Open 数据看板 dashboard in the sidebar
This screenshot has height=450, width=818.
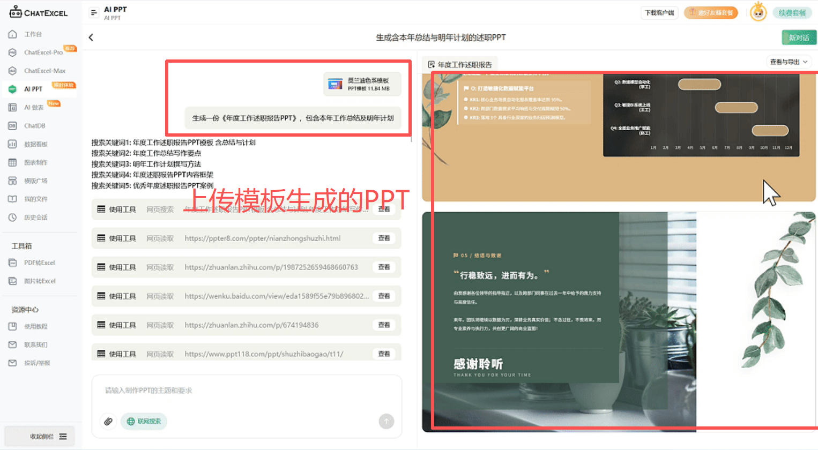coord(36,144)
